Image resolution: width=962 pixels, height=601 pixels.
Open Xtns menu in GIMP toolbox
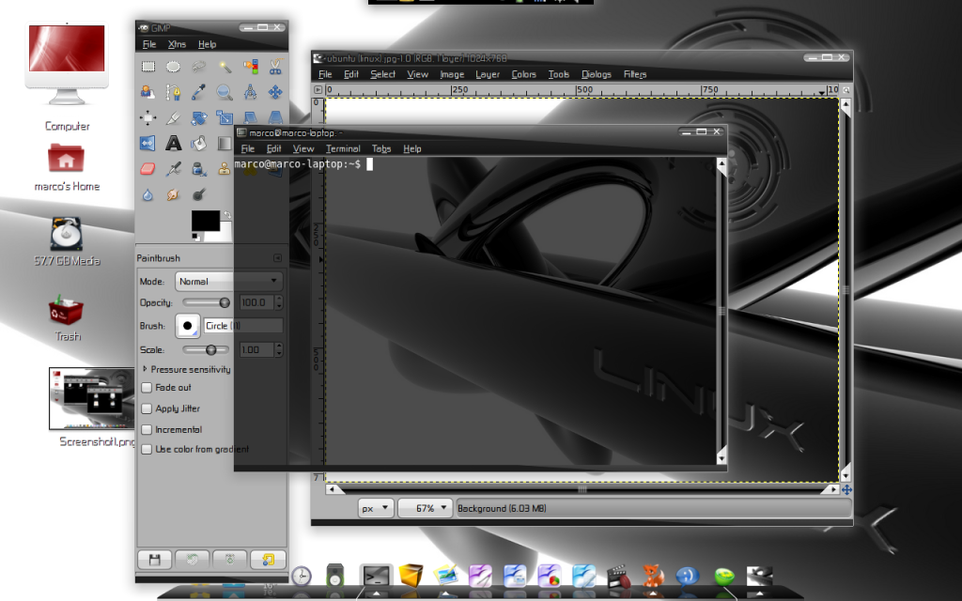tap(177, 44)
